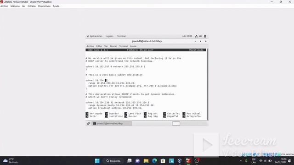
Task: Open VirtualBox Entrada menu
Action: pos(32,6)
